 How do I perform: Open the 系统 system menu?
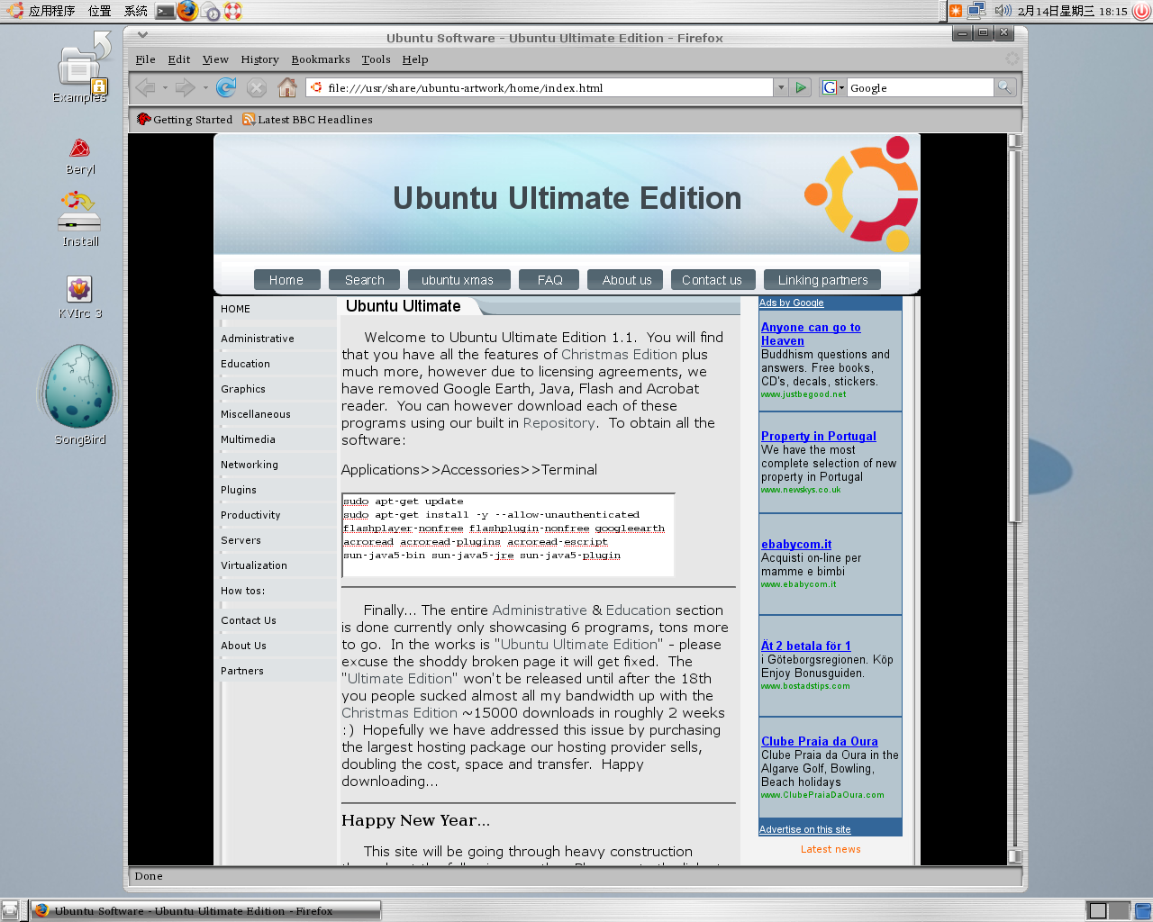coord(136,11)
